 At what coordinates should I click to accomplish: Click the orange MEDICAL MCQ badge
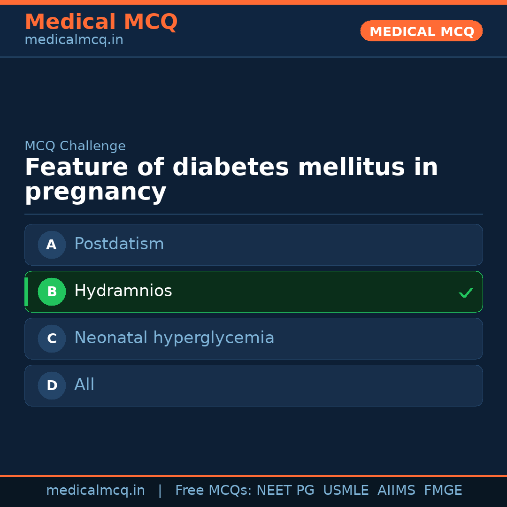pos(421,31)
